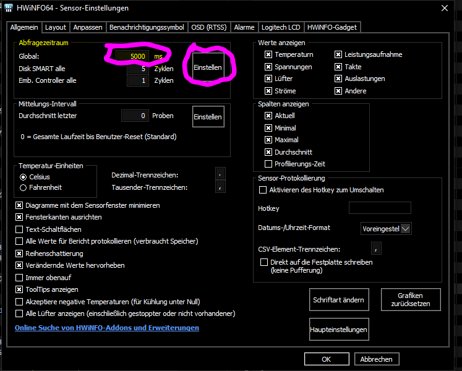This screenshot has height=371, width=462.
Task: Click the Schriftart ändern button
Action: (x=339, y=300)
